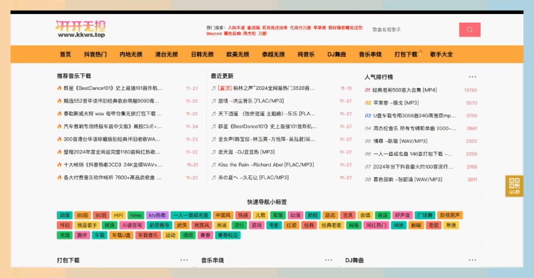Screen dimensions: 534x278
Task: Click the 开开无损 site logo
Action: coord(81,29)
